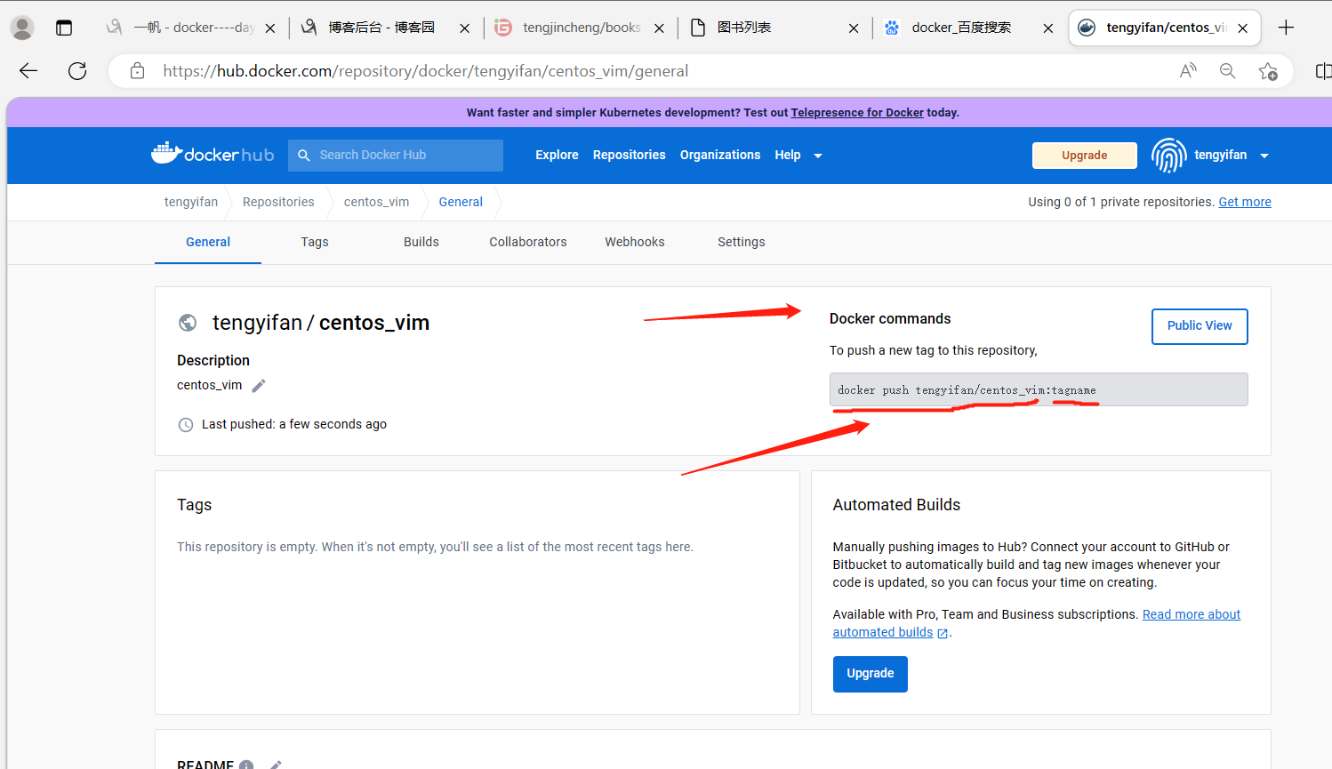Close the tengyifan/centos_vim browser tab
Image resolution: width=1332 pixels, height=769 pixels.
pyautogui.click(x=1243, y=28)
